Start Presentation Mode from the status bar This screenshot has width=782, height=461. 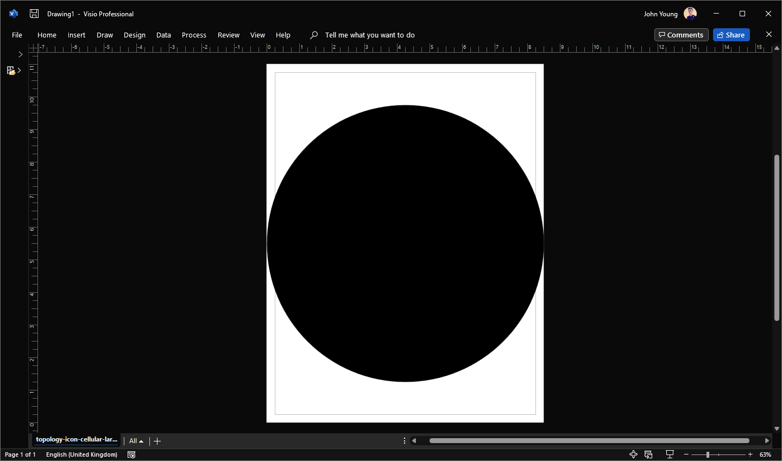pos(670,454)
